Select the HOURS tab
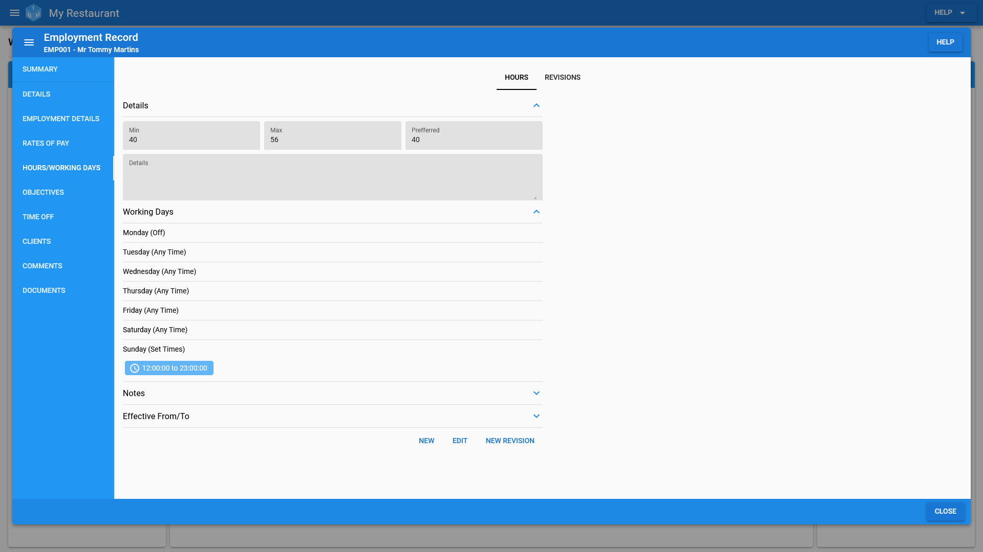This screenshot has width=983, height=552. (x=517, y=77)
